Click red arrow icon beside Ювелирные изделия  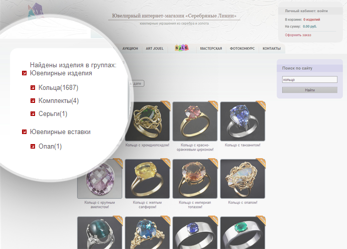(25, 73)
